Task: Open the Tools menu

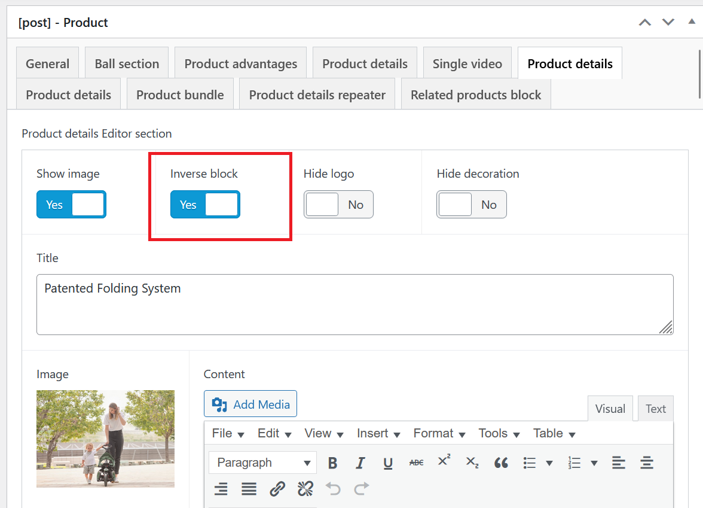Action: tap(499, 433)
